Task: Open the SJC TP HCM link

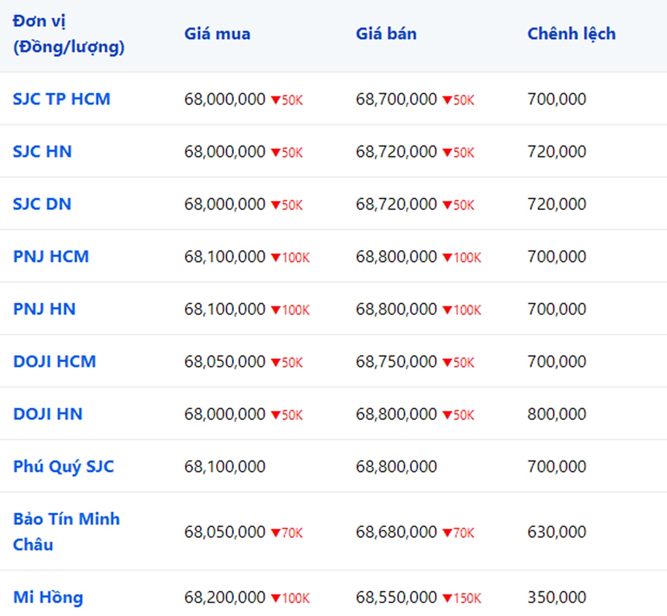Action: [x=62, y=99]
